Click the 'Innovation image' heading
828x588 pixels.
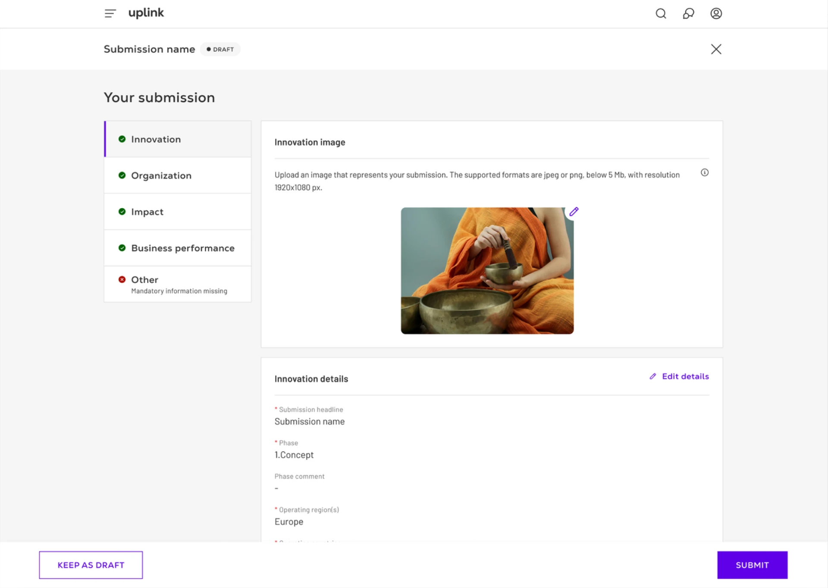click(310, 142)
